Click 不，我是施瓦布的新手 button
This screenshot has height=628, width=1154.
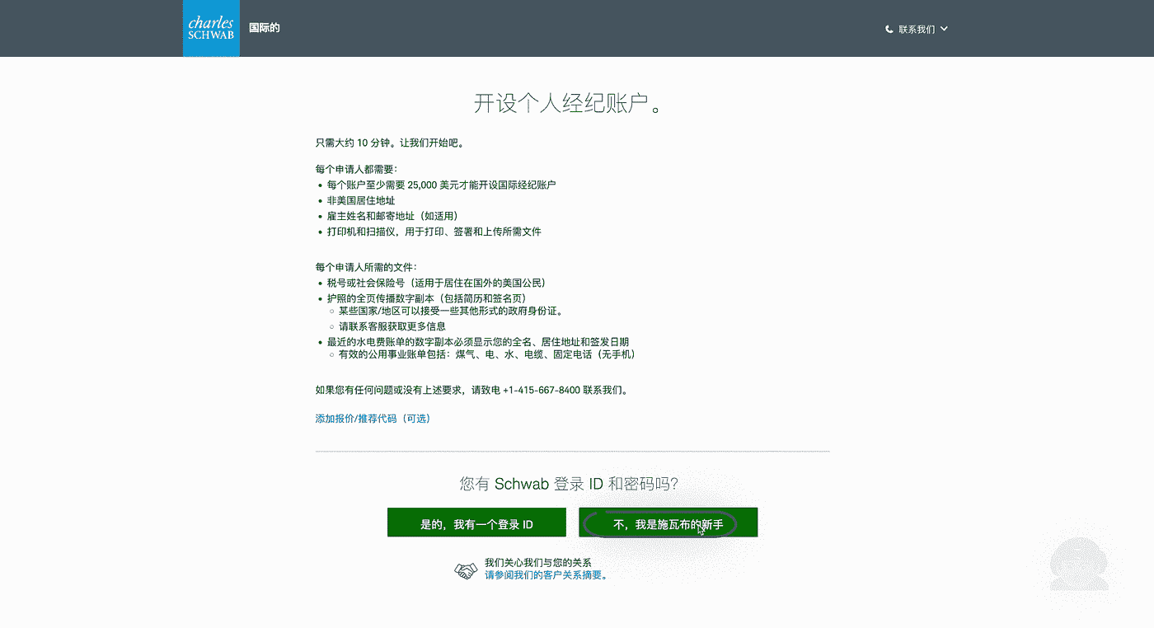tap(668, 523)
